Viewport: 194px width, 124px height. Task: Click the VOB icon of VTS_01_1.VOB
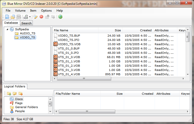56,61
